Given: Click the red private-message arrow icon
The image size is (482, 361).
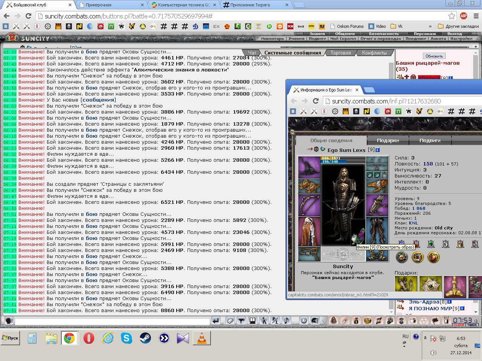Looking at the screenshot, I should (310, 149).
